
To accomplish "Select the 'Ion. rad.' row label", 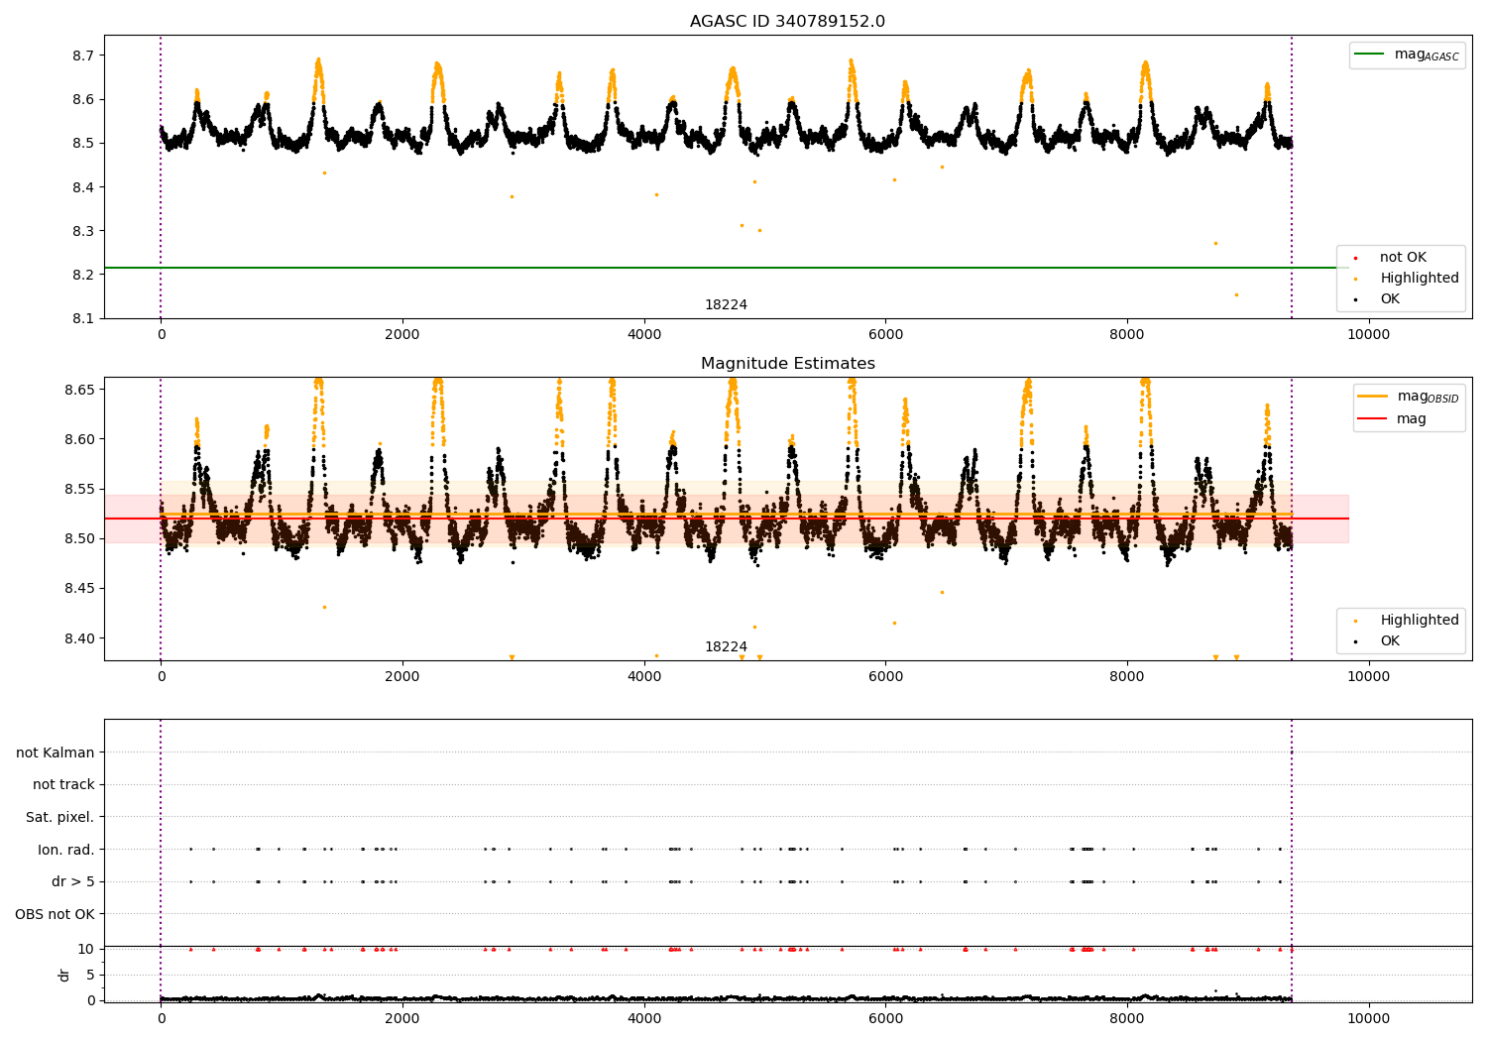I will 65,850.
